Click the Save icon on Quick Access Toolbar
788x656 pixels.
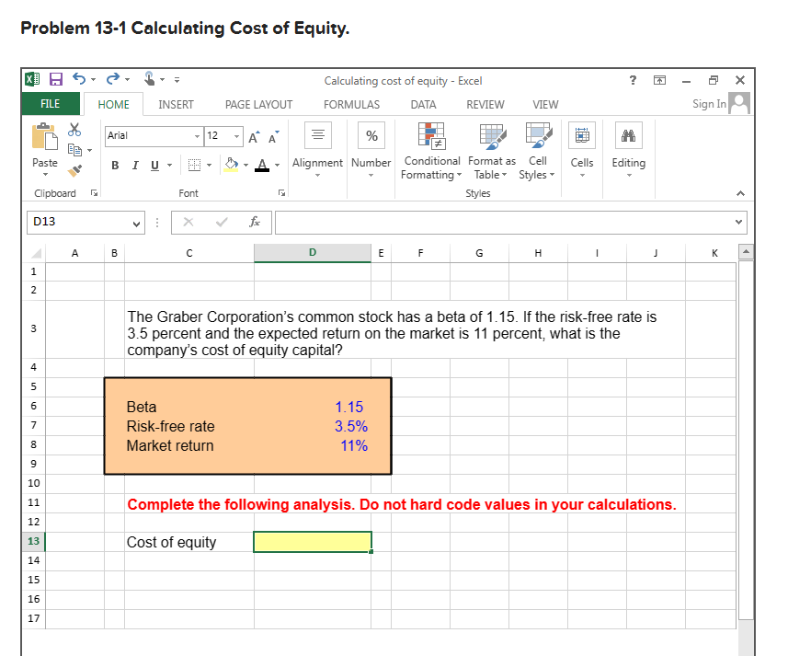54,80
